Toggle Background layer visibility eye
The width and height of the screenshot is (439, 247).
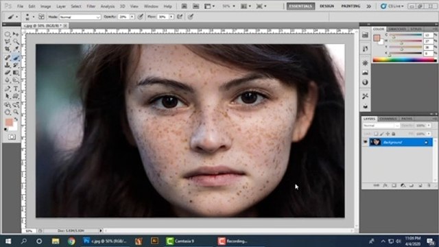pos(365,142)
